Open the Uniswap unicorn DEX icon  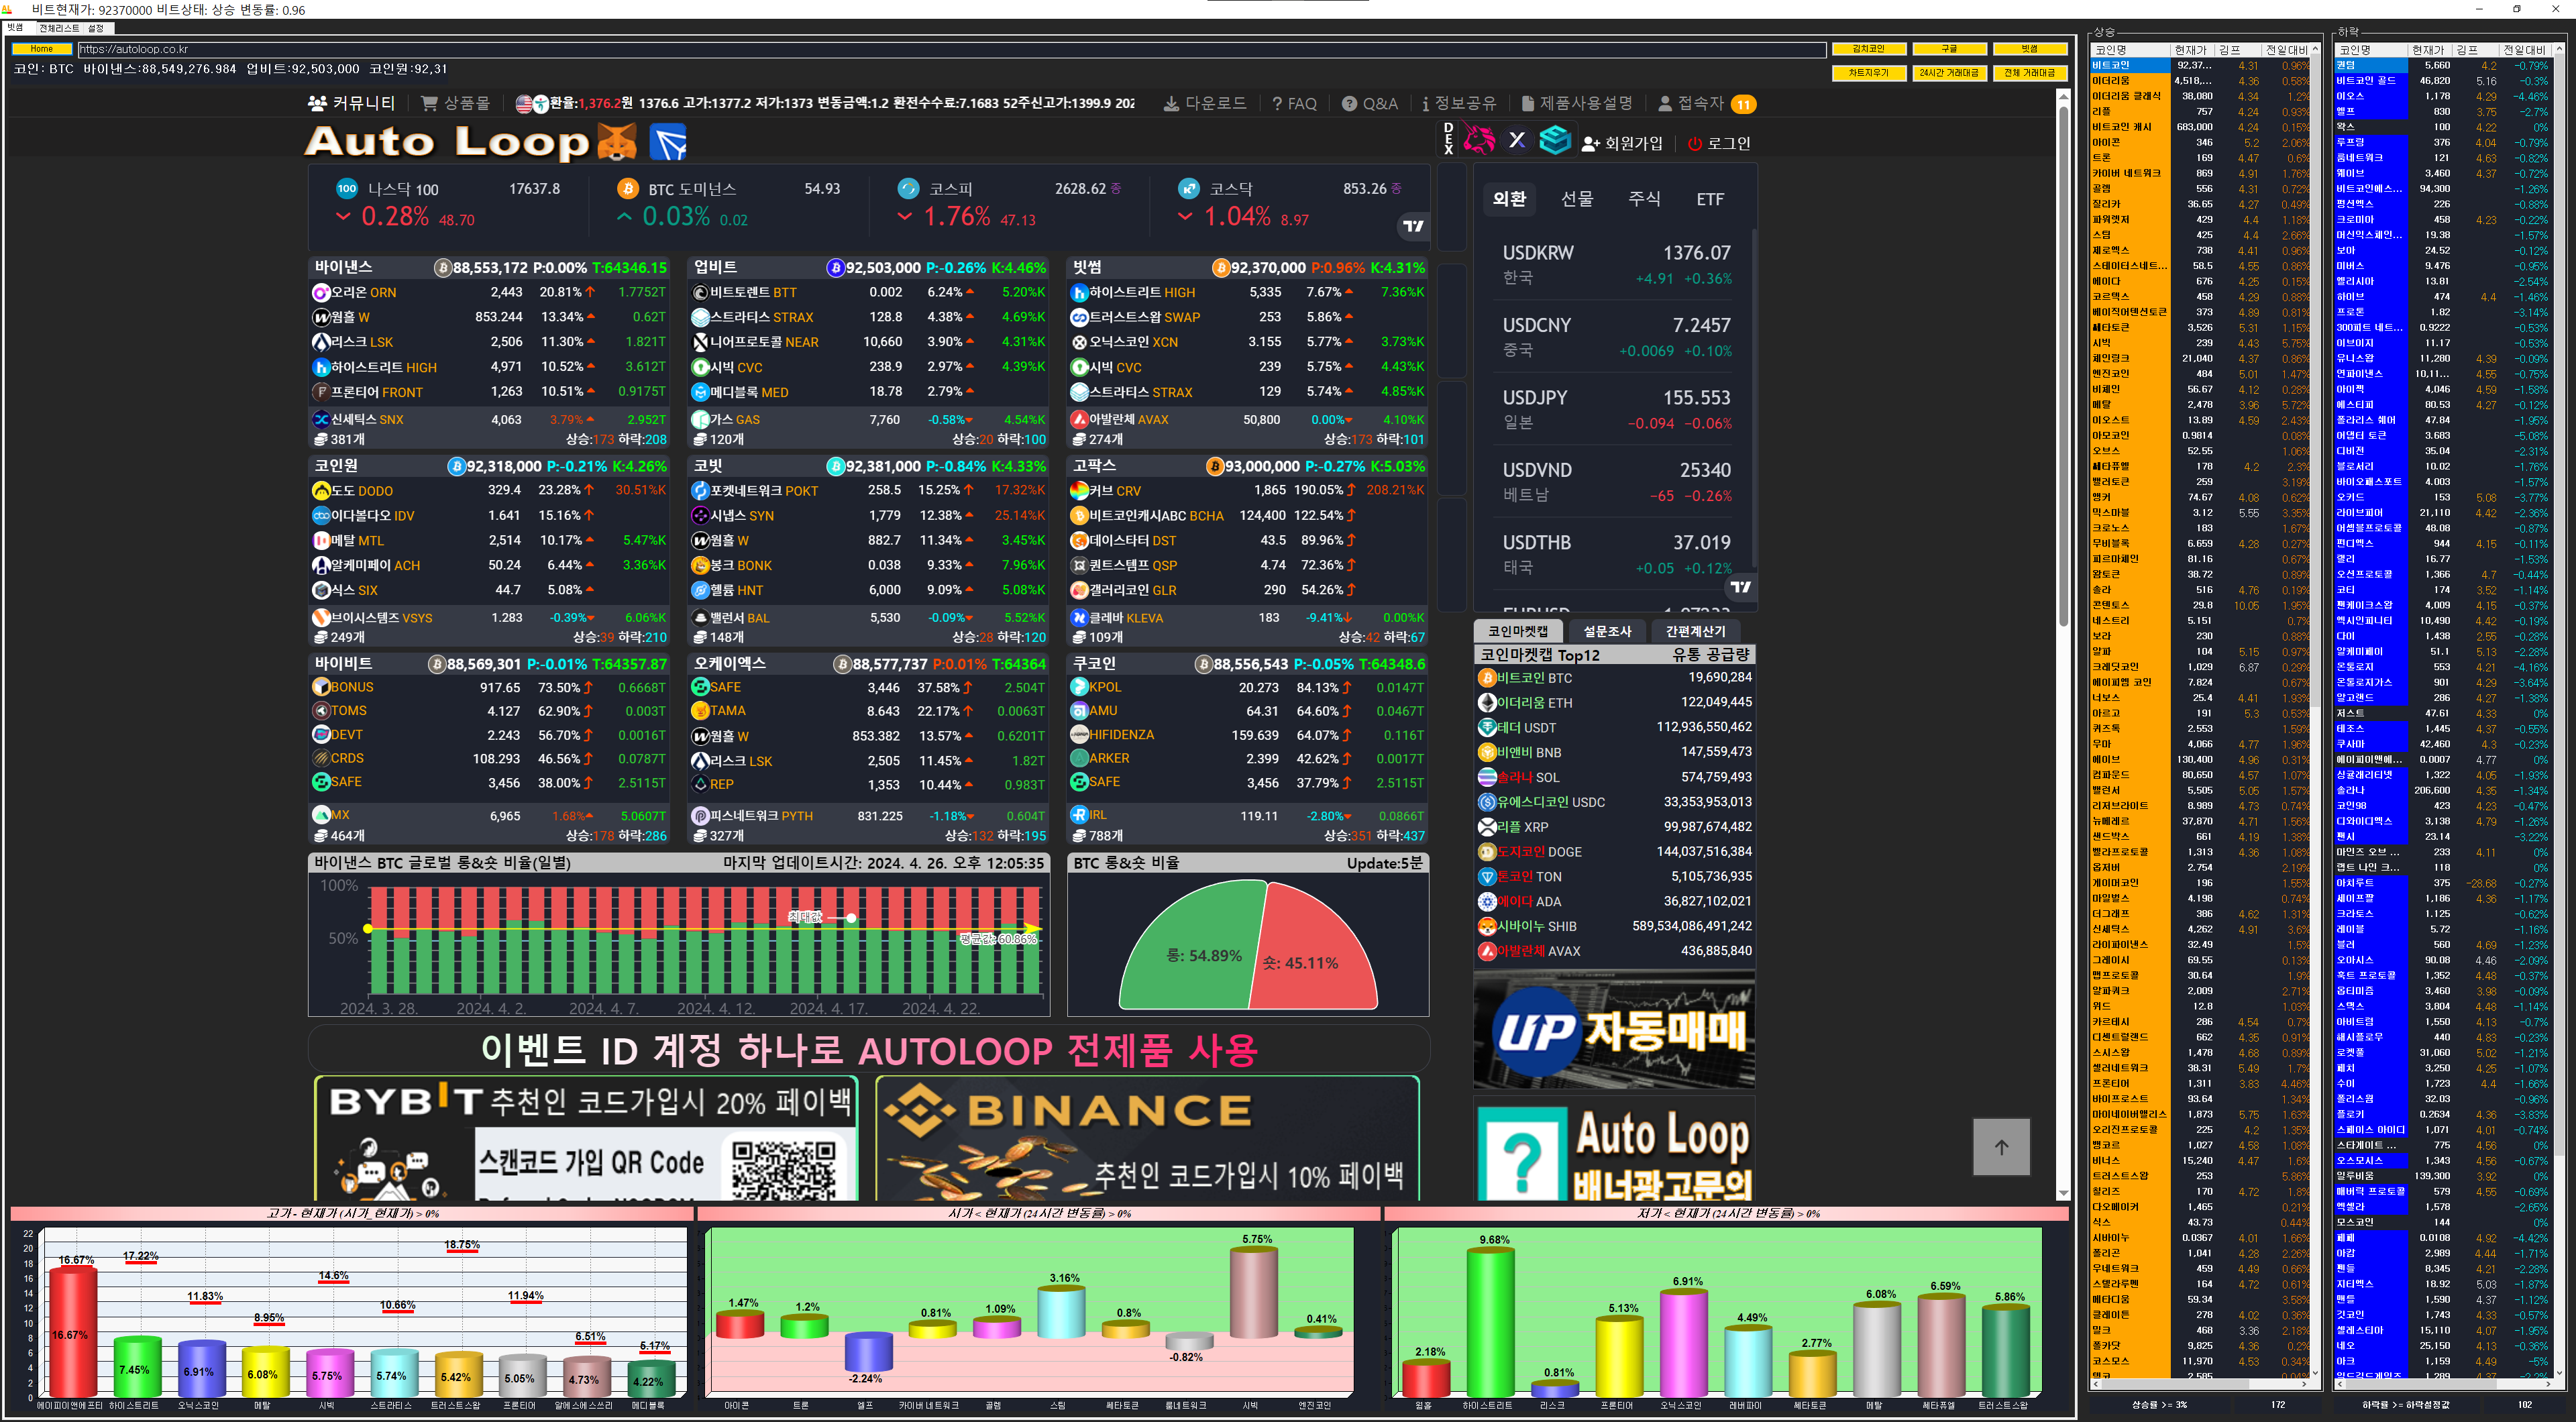1479,140
